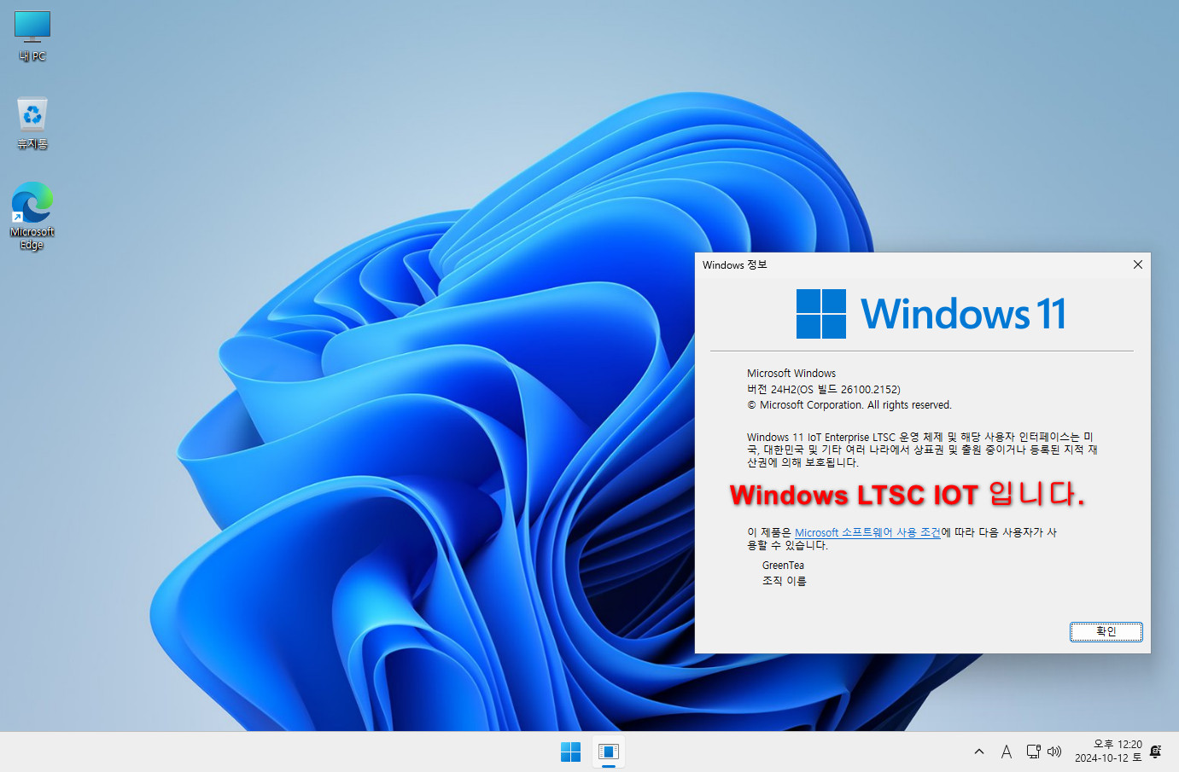Switch input mode via the A IME icon
The image size is (1179, 772).
1007,752
